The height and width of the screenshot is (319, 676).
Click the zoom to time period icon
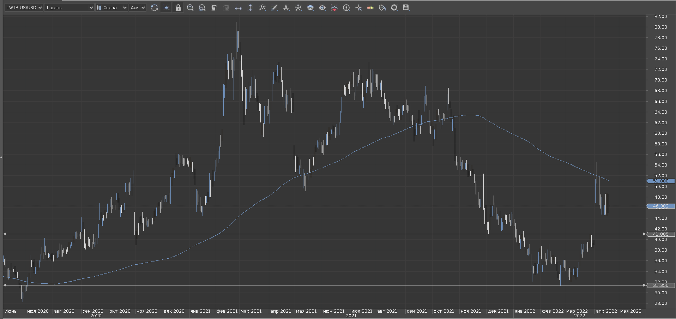(x=190, y=7)
